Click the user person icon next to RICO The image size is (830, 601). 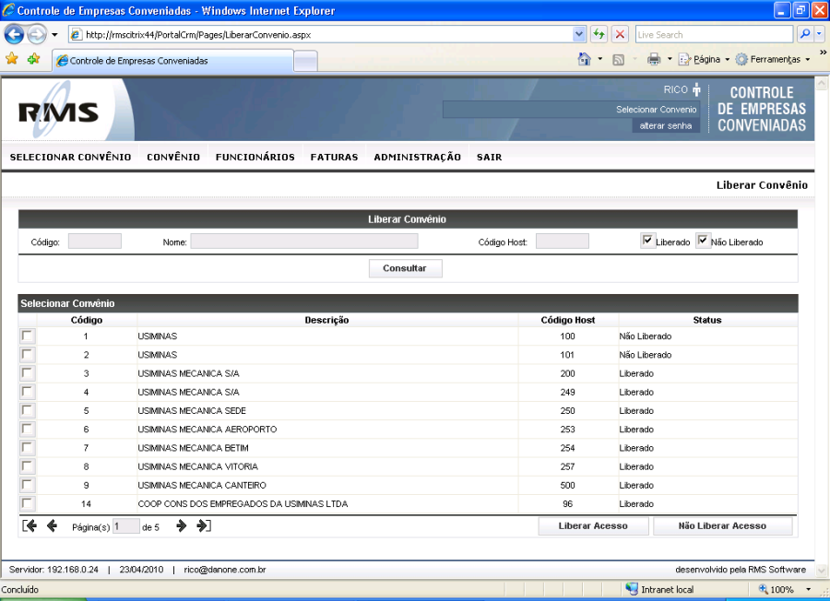(696, 89)
